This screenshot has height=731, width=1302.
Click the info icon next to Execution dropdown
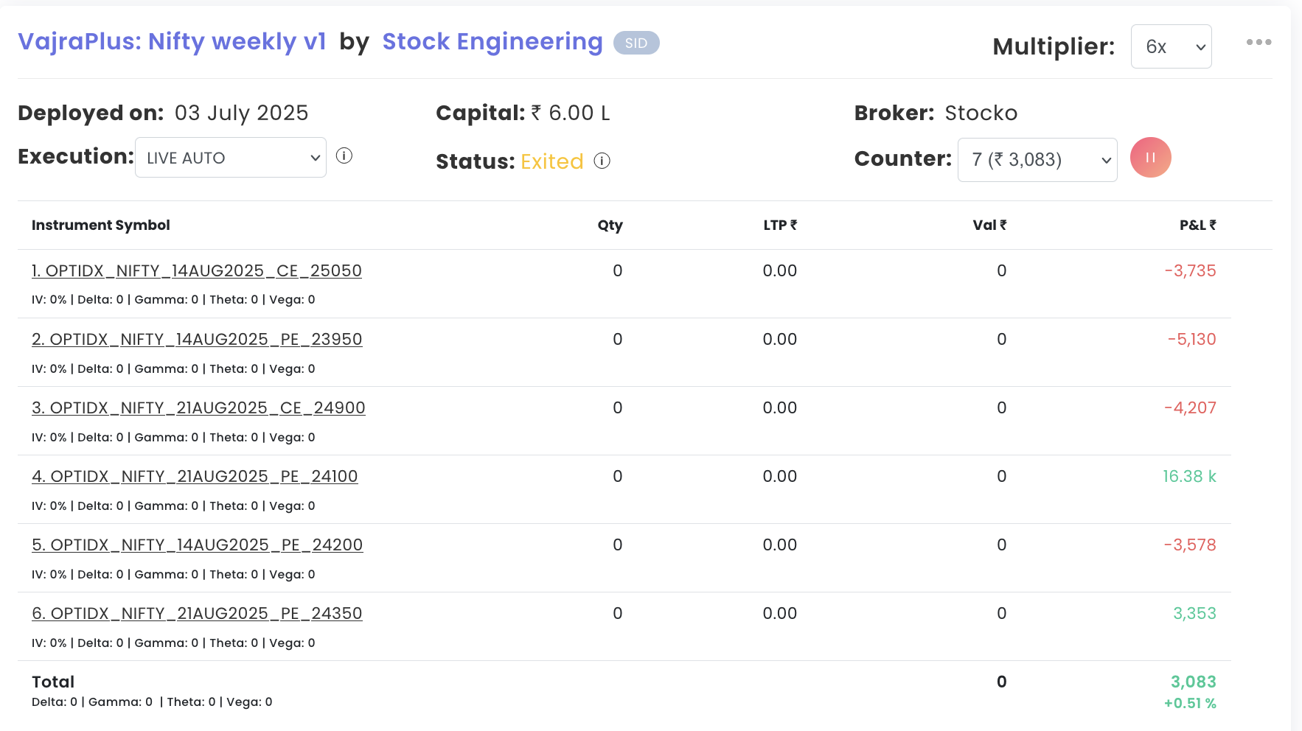pos(344,156)
